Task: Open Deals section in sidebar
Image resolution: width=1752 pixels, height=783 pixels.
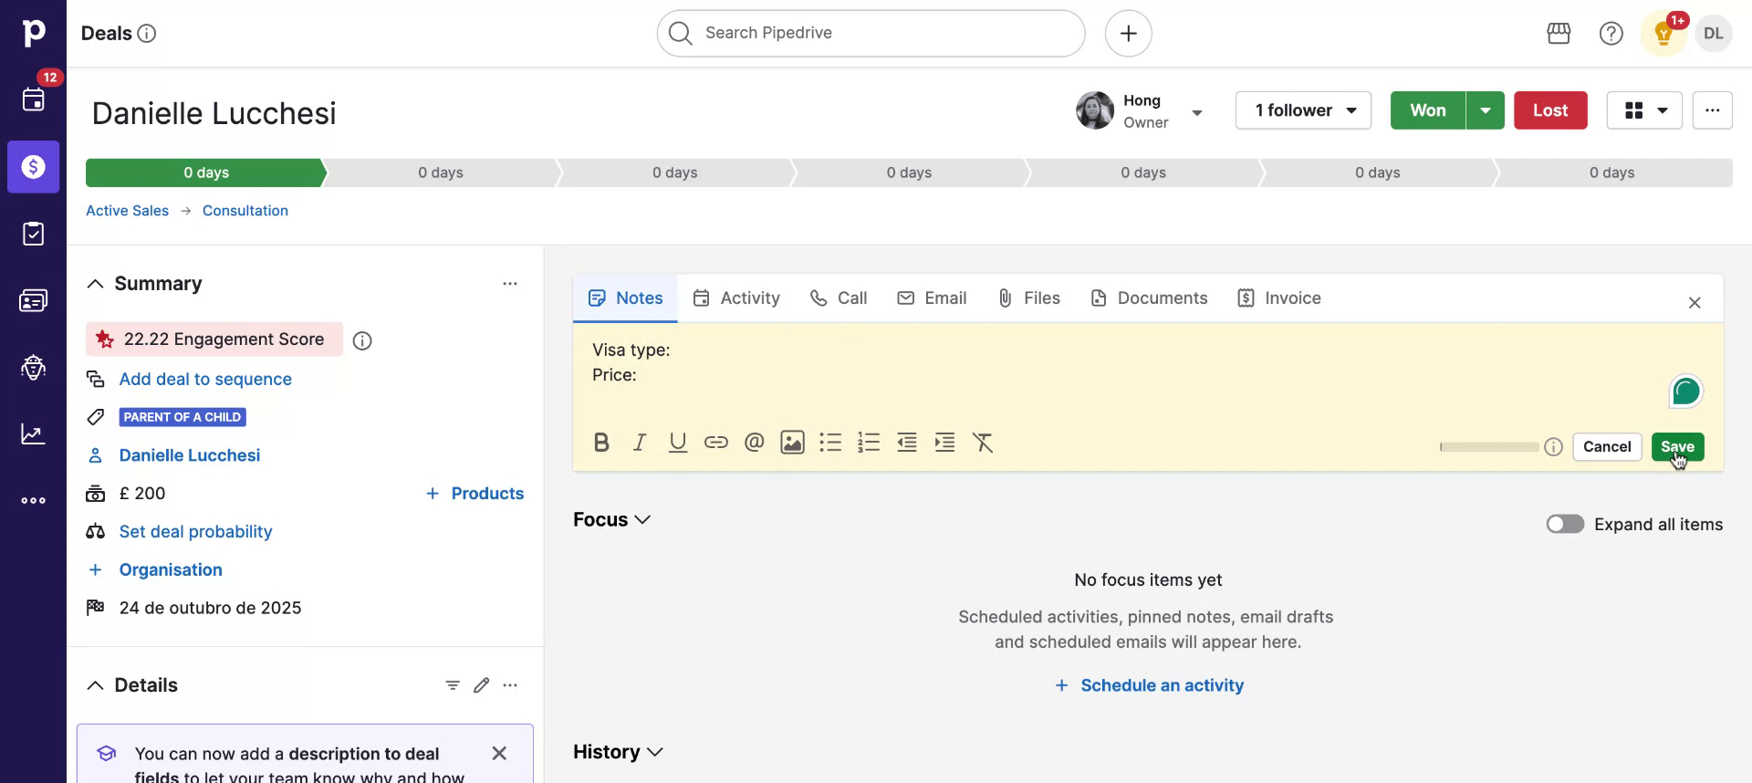Action: [x=33, y=167]
